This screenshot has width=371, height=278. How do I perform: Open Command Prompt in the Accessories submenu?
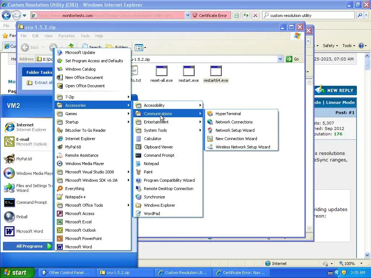168,155
